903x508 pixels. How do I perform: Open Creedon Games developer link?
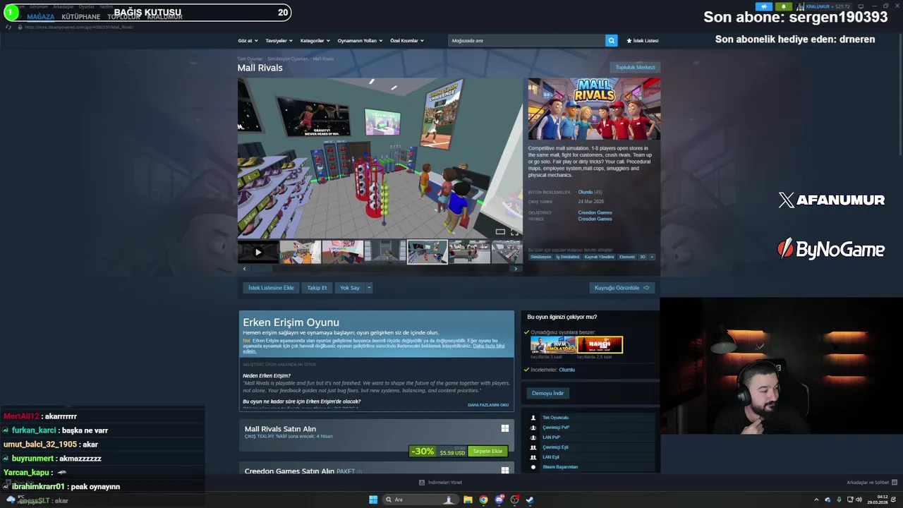coord(595,212)
